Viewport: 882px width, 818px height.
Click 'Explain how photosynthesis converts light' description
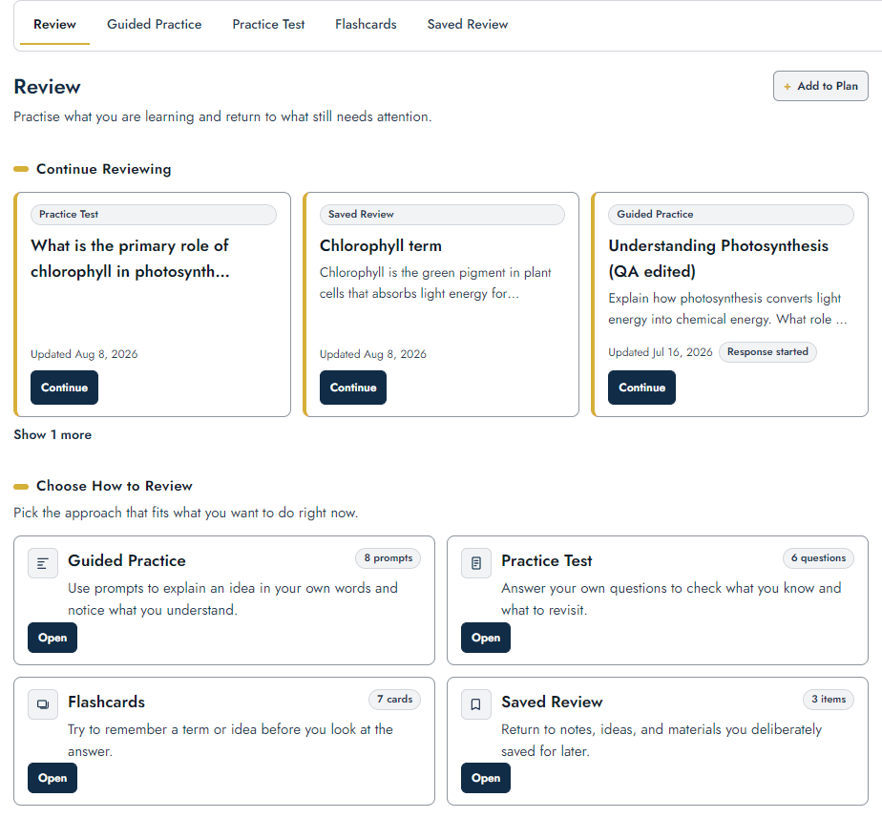pyautogui.click(x=728, y=309)
